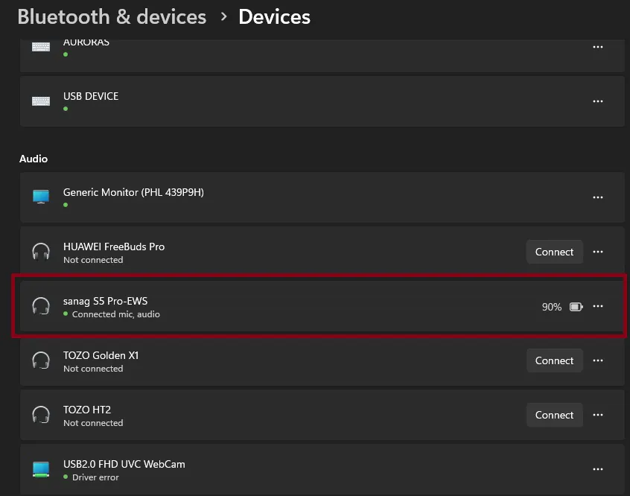Viewport: 630px width, 496px height.
Task: Click the USB DEVICE keyboard icon
Action: click(41, 101)
